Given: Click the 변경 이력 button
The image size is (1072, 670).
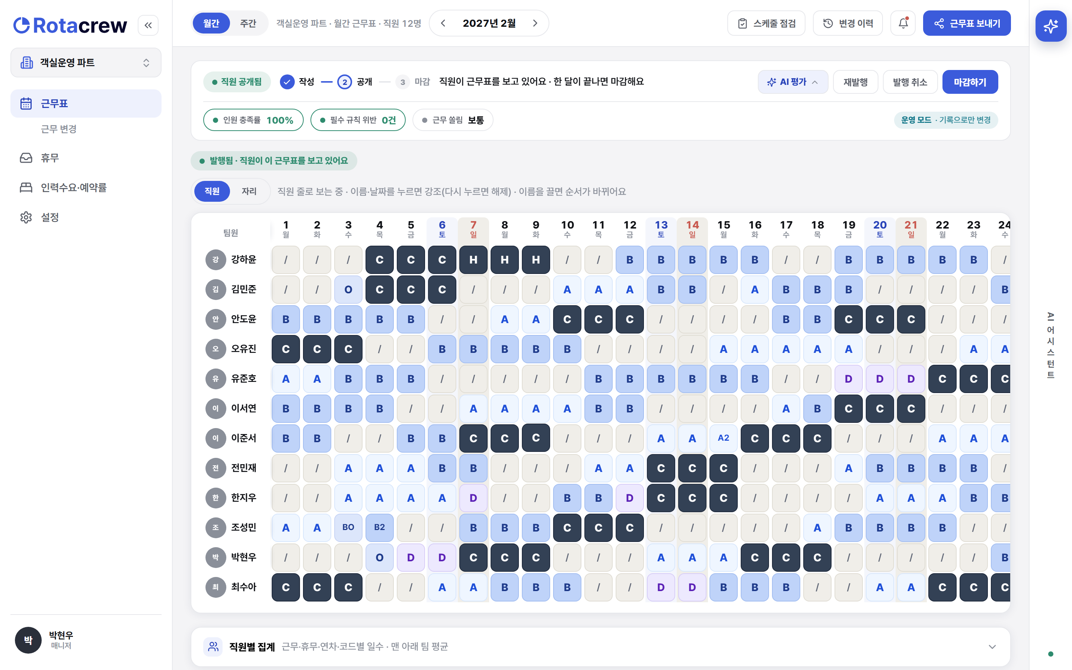Looking at the screenshot, I should click(x=848, y=23).
